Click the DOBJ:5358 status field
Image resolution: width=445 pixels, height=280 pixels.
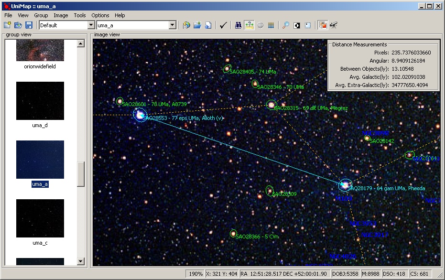coord(345,274)
